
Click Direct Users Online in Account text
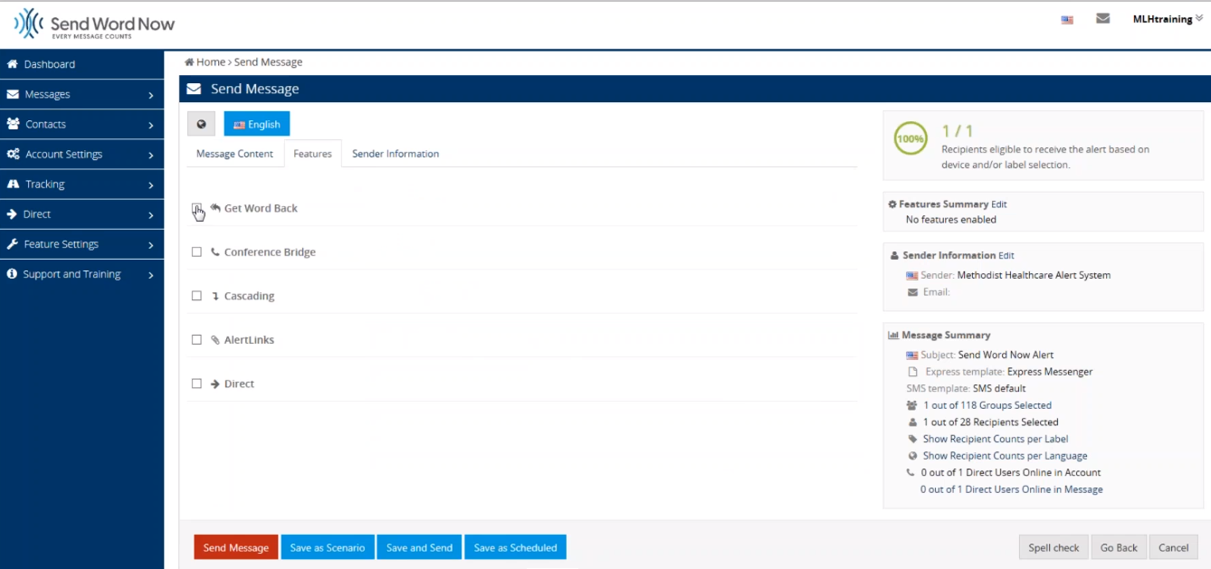1011,472
